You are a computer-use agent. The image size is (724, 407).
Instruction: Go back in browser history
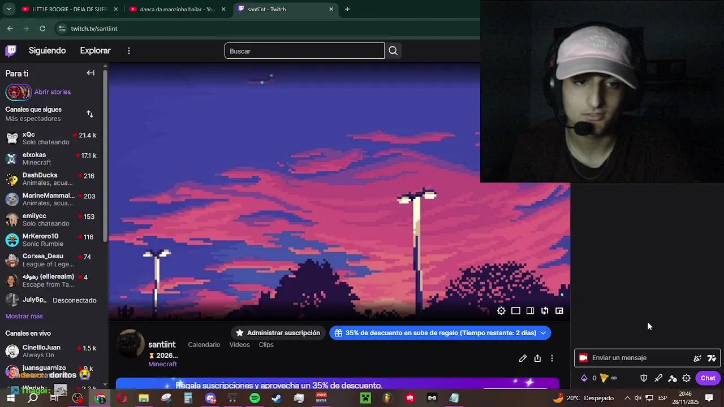coord(10,28)
